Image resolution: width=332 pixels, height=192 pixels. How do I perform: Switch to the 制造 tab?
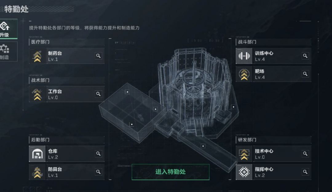pyautogui.click(x=9, y=52)
